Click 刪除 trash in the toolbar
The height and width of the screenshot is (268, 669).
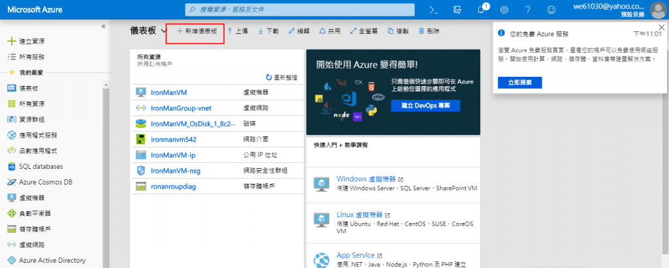(x=429, y=31)
